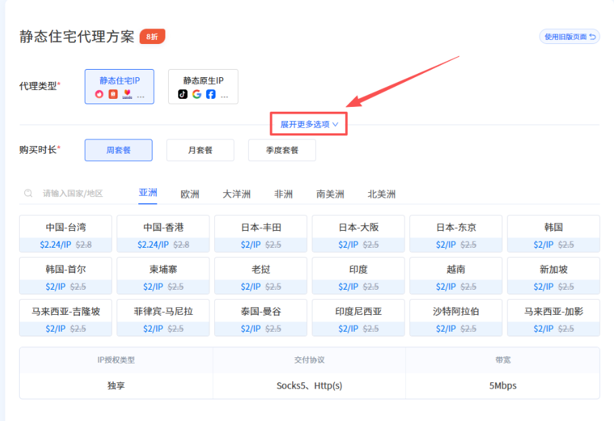Image resolution: width=614 pixels, height=421 pixels.
Task: Select the 日本-东京 location card
Action: point(456,234)
